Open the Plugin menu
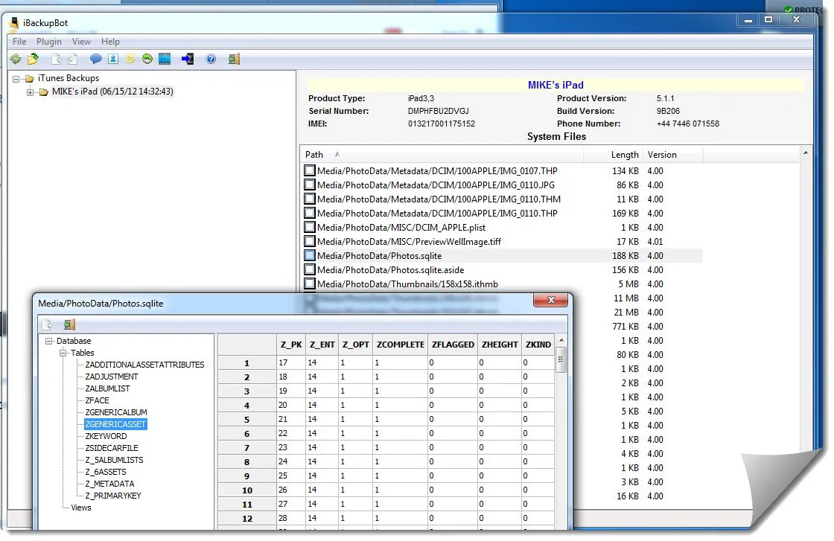Viewport: 834px width, 541px height. [49, 42]
